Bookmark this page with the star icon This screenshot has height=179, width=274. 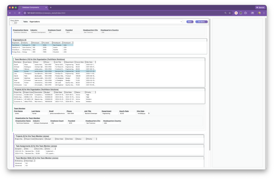coord(230,13)
